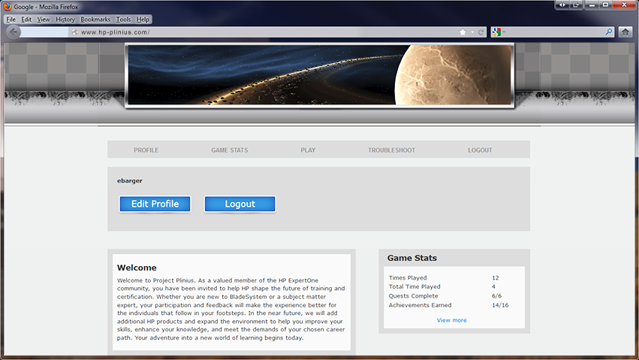639x360 pixels.
Task: Click the Welcome heading
Action: click(x=137, y=268)
